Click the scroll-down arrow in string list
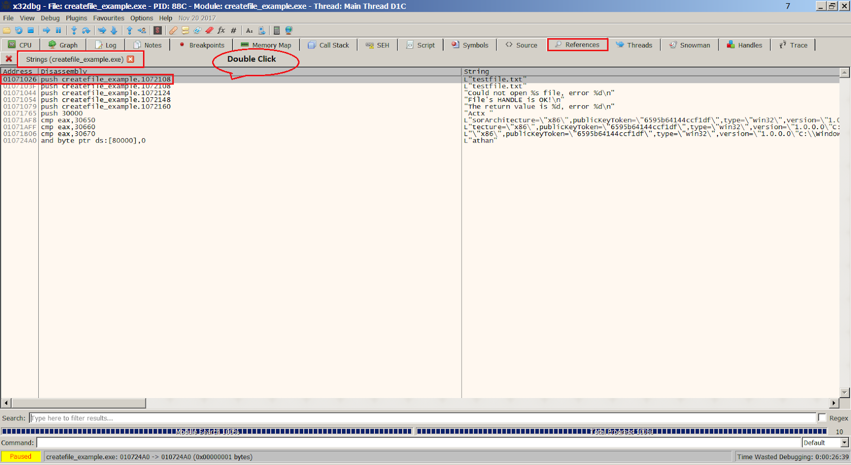 pyautogui.click(x=844, y=393)
